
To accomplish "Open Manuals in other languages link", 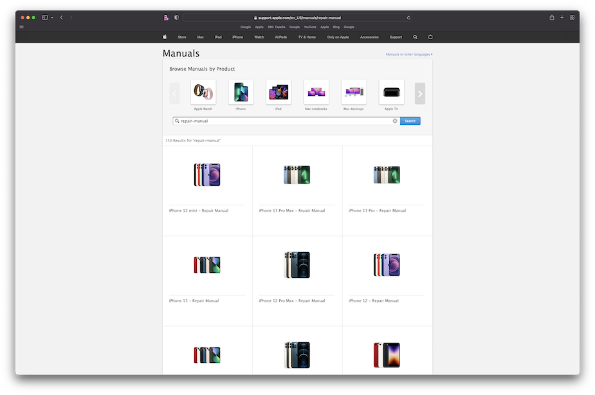I will click(x=409, y=54).
